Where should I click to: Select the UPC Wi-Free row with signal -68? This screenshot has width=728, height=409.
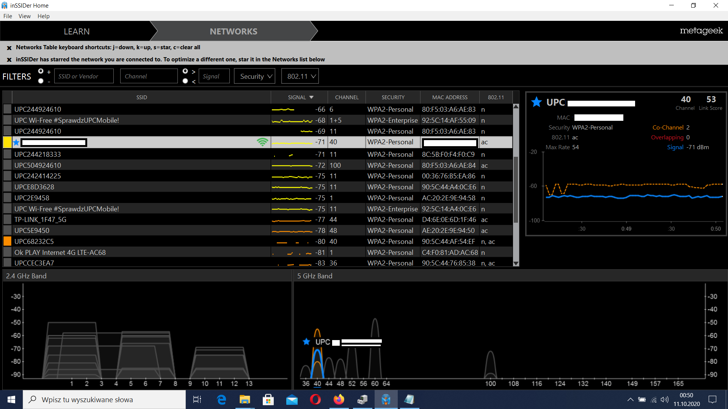point(258,120)
